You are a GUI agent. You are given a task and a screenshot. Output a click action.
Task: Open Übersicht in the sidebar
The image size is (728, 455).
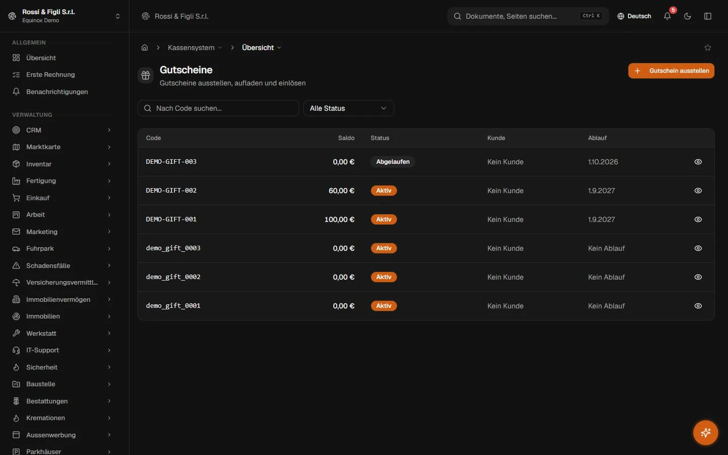point(62,58)
